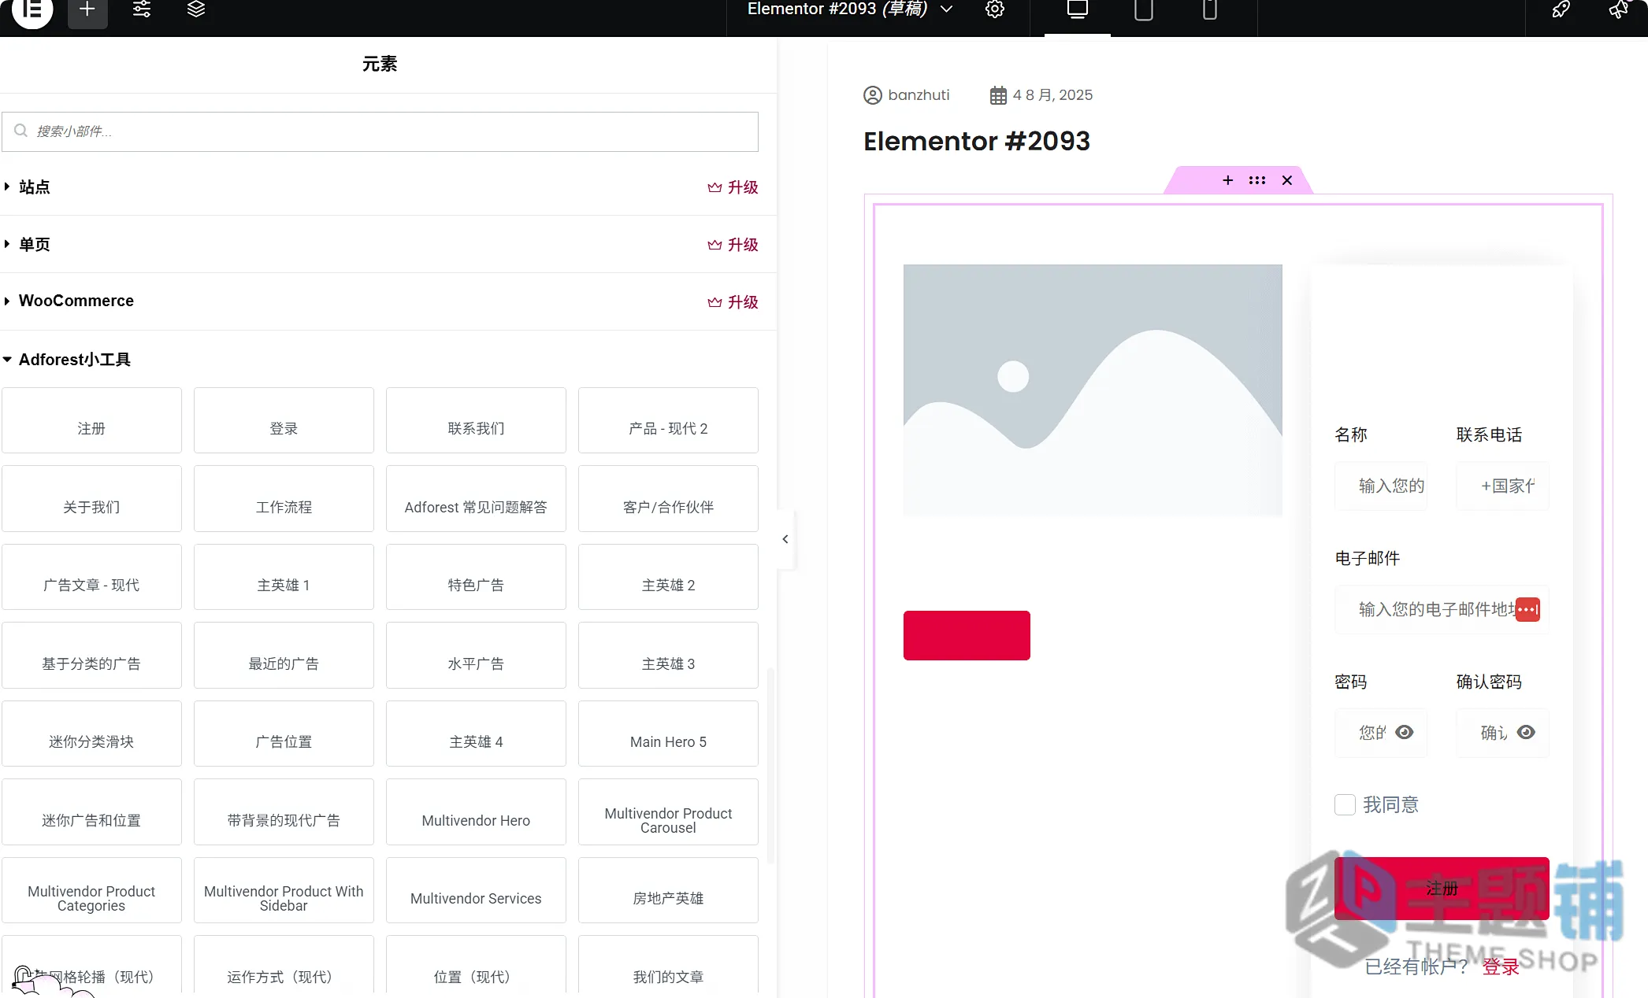Select Multivendor Product Carousel widget

click(668, 812)
